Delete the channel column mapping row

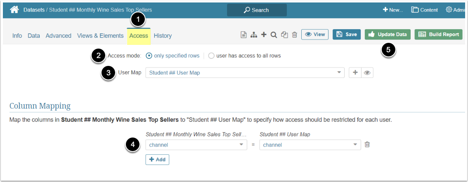[x=367, y=145]
